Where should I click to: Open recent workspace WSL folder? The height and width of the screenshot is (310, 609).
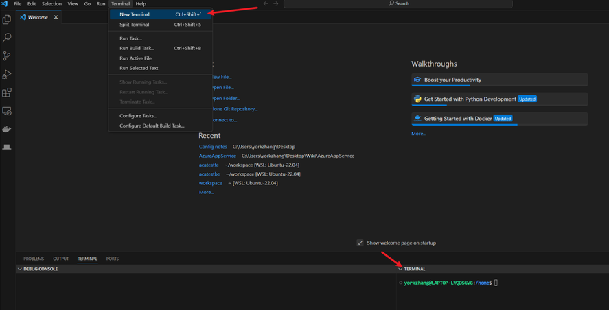click(211, 183)
